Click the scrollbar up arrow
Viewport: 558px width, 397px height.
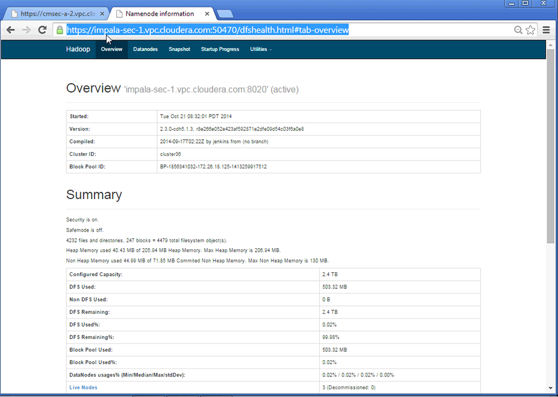[x=551, y=44]
